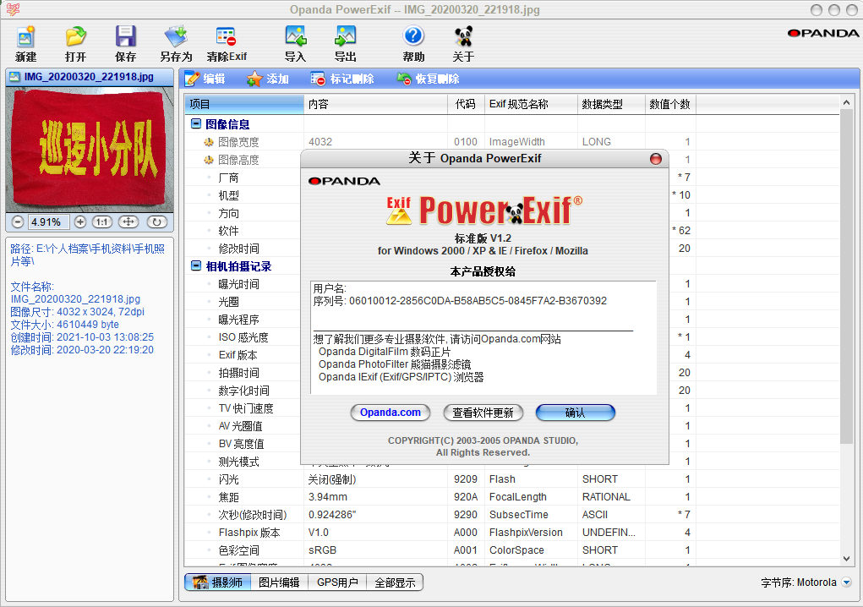Switch to the 摄影师 tab

coord(218,582)
